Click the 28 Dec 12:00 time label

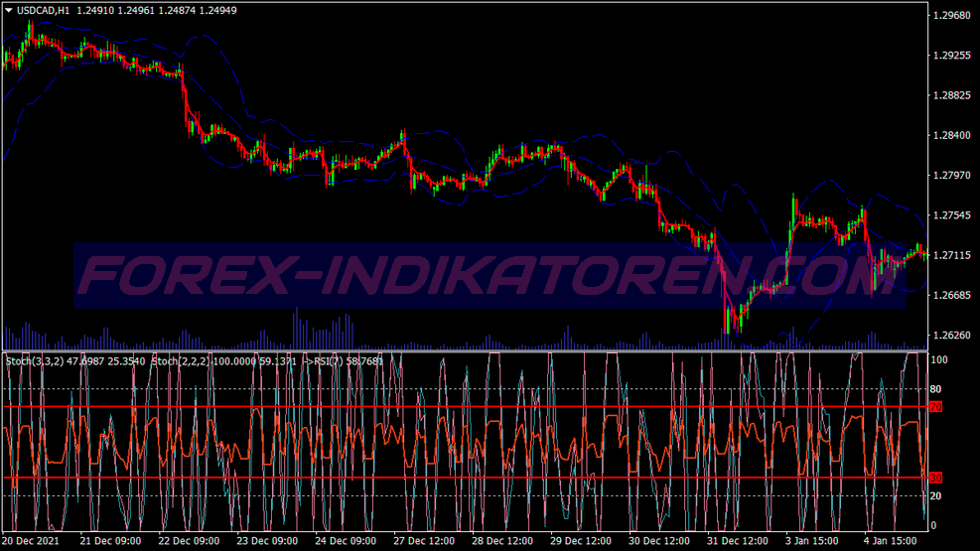click(x=502, y=541)
